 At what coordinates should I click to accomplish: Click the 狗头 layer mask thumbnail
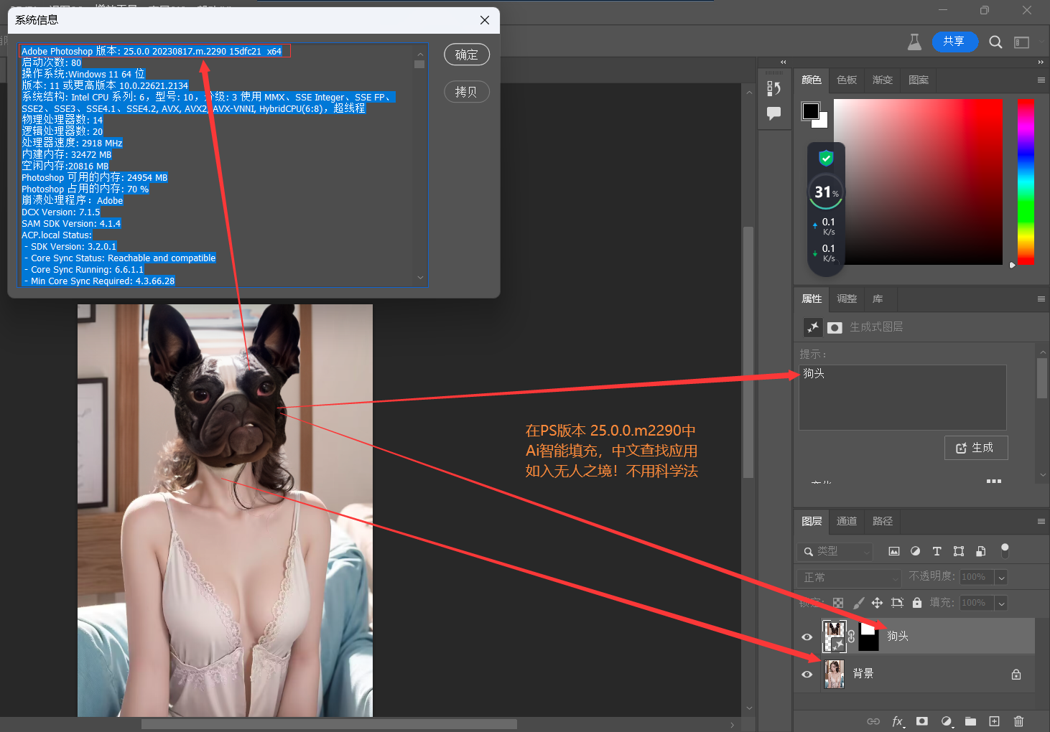868,637
